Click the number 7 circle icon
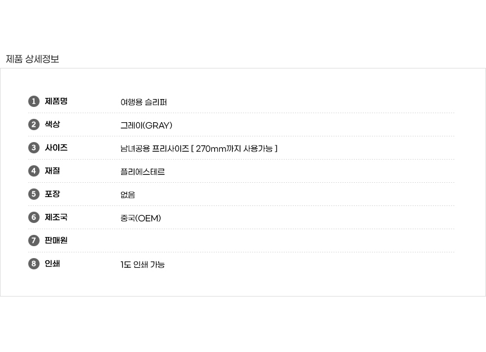The width and height of the screenshot is (486, 352). click(34, 241)
